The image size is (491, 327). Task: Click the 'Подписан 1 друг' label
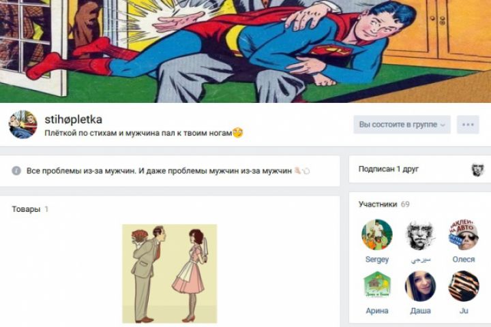point(388,169)
